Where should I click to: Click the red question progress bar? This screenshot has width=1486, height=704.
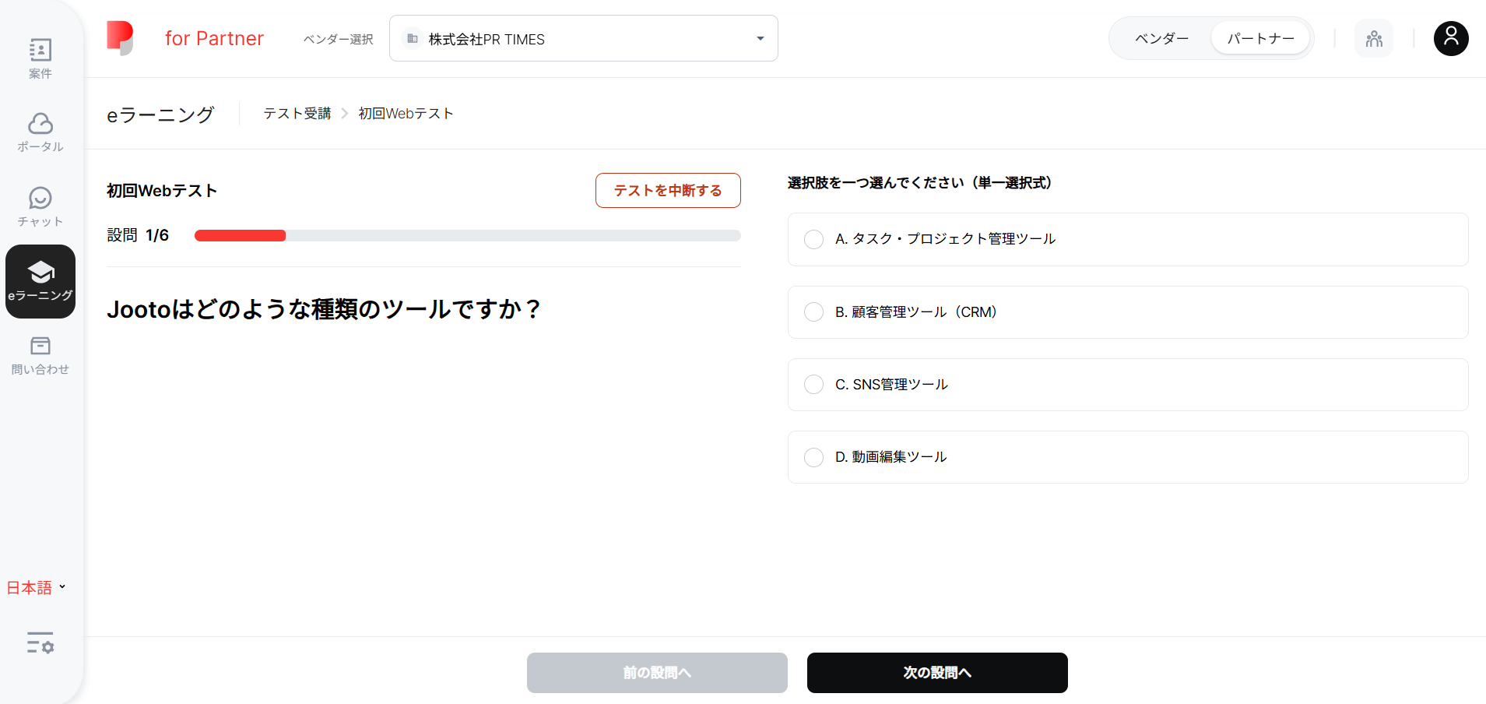point(240,236)
